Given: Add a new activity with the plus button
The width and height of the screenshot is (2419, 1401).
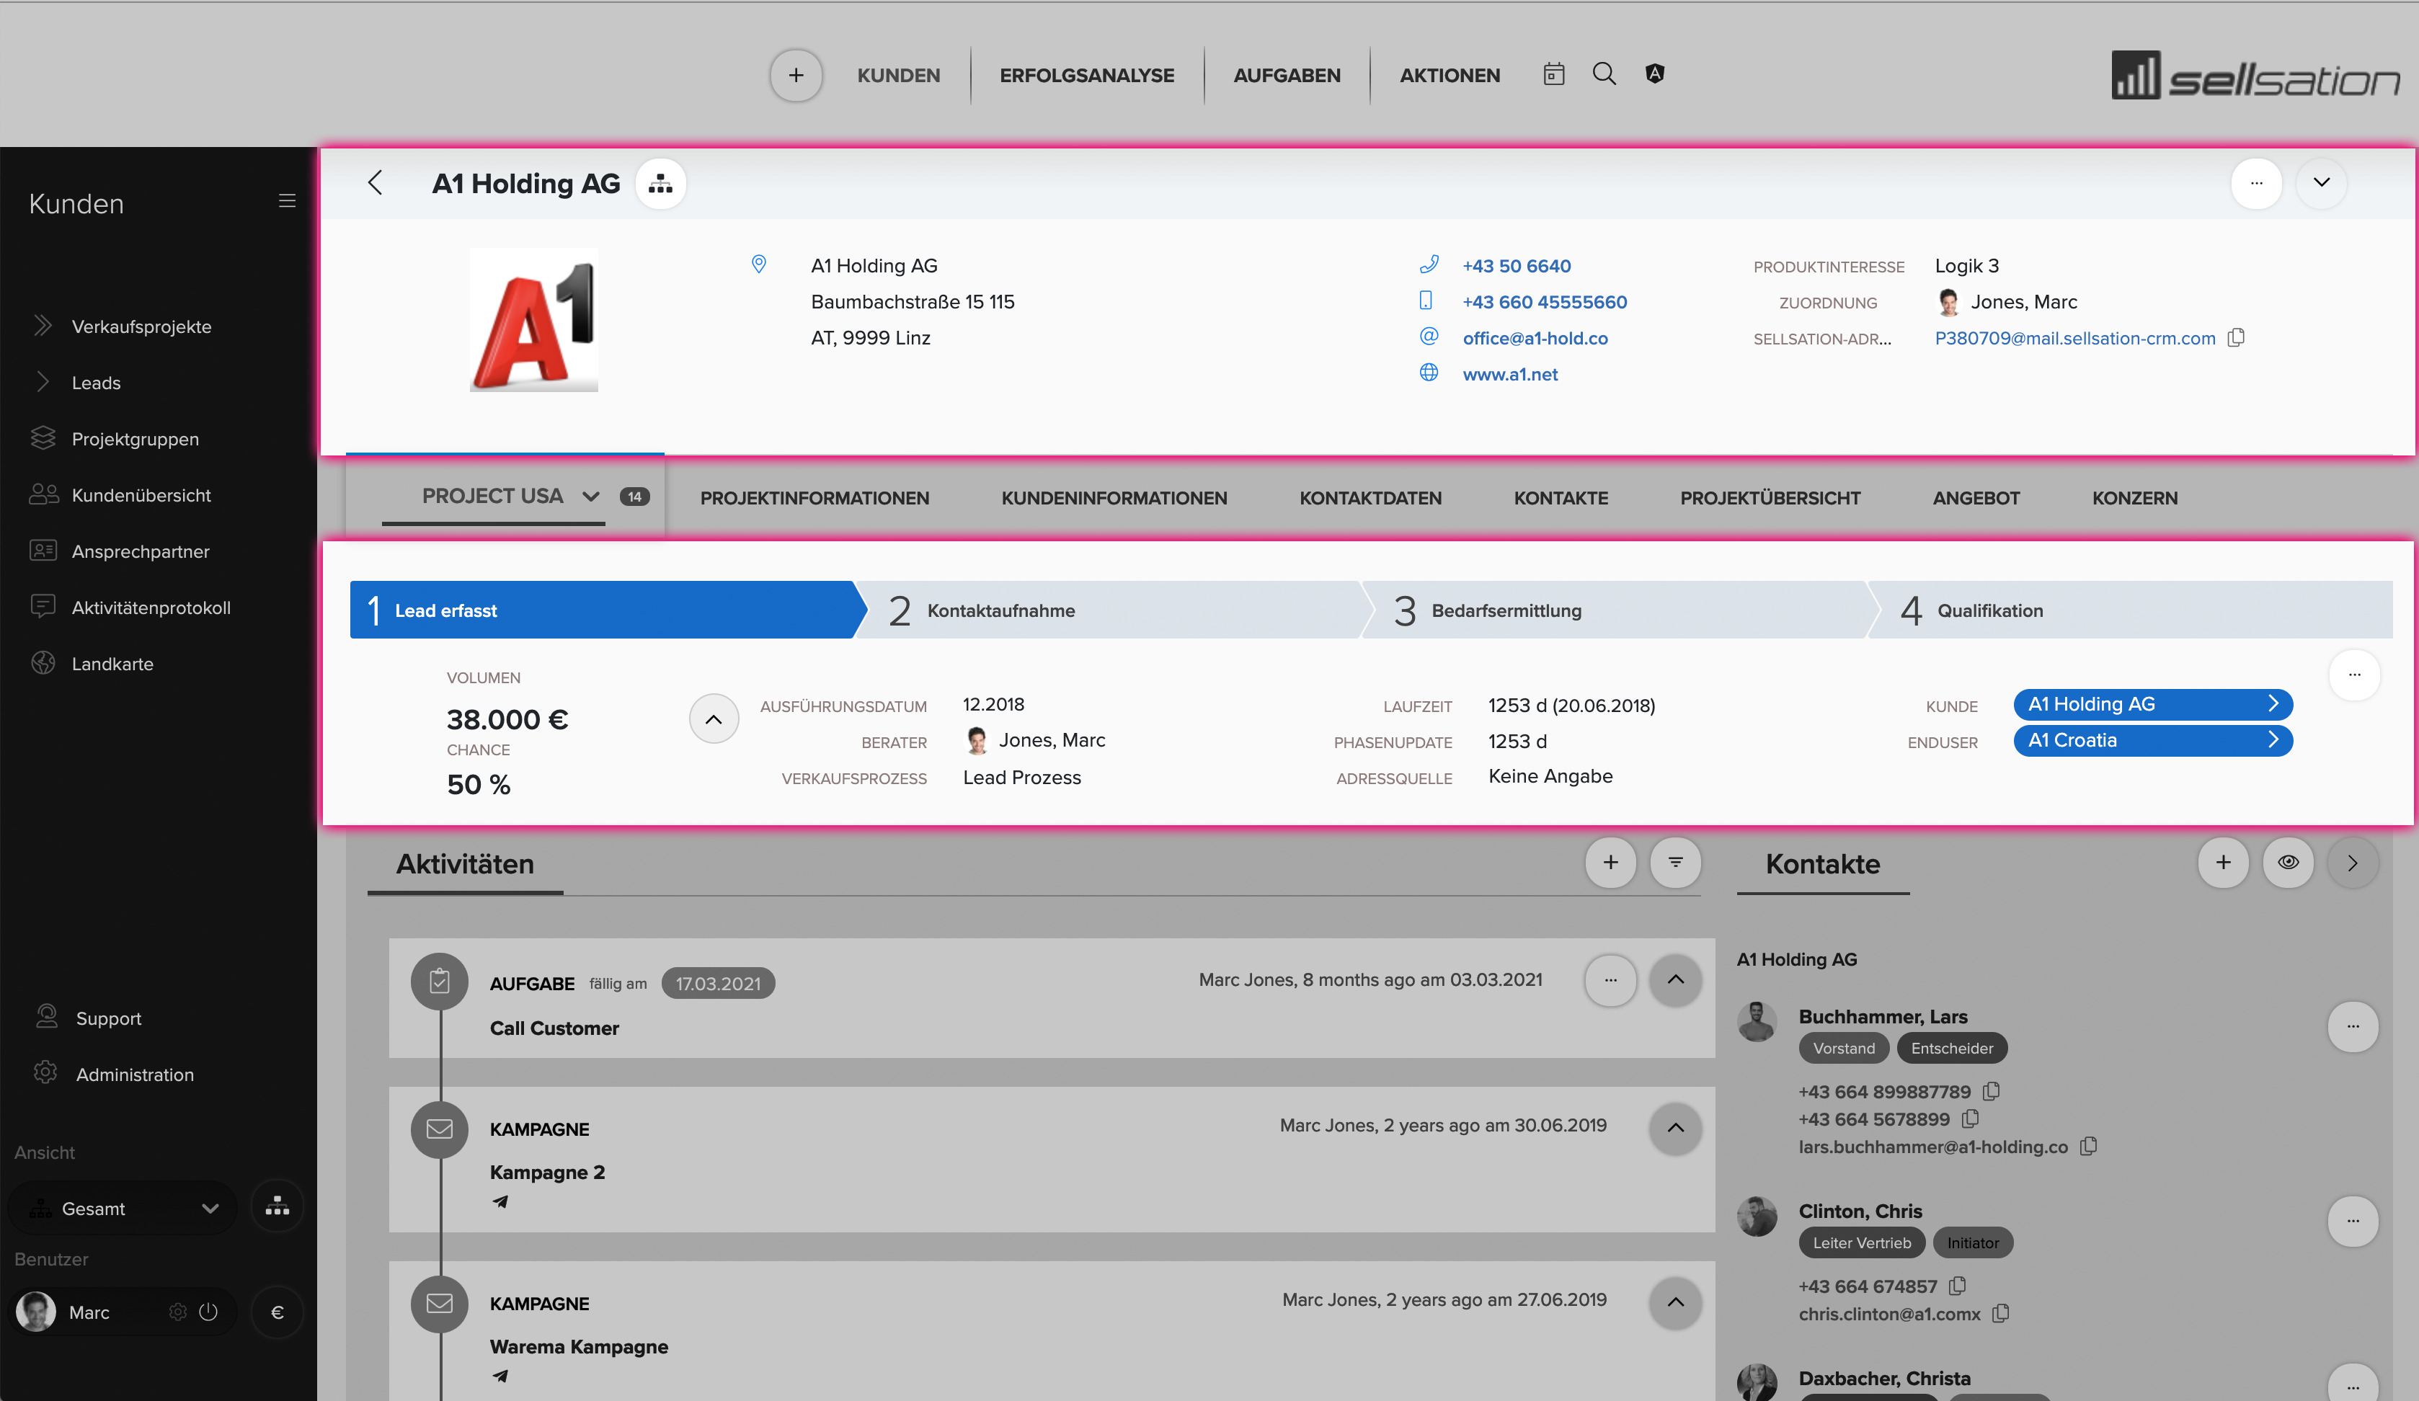Looking at the screenshot, I should (x=1611, y=862).
